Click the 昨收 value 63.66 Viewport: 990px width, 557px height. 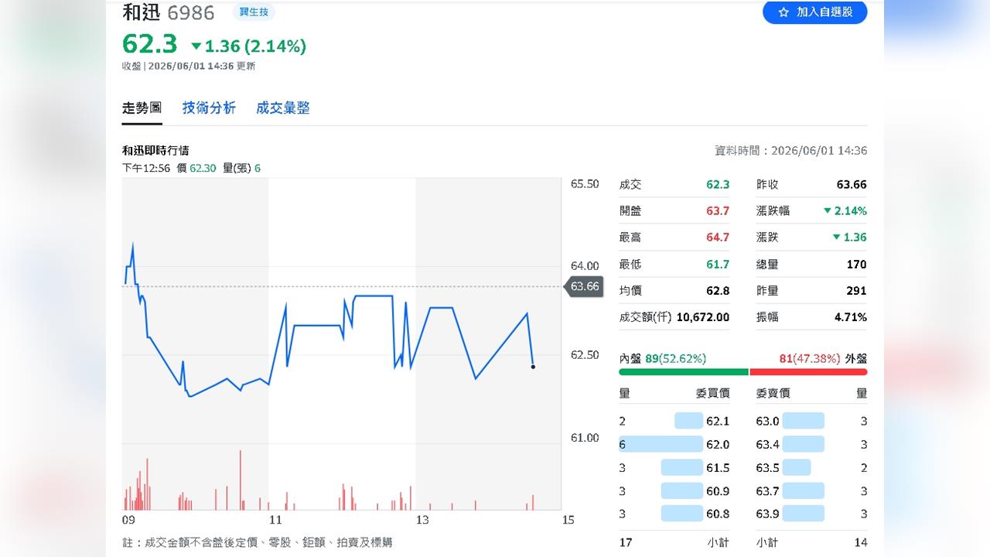click(x=852, y=184)
